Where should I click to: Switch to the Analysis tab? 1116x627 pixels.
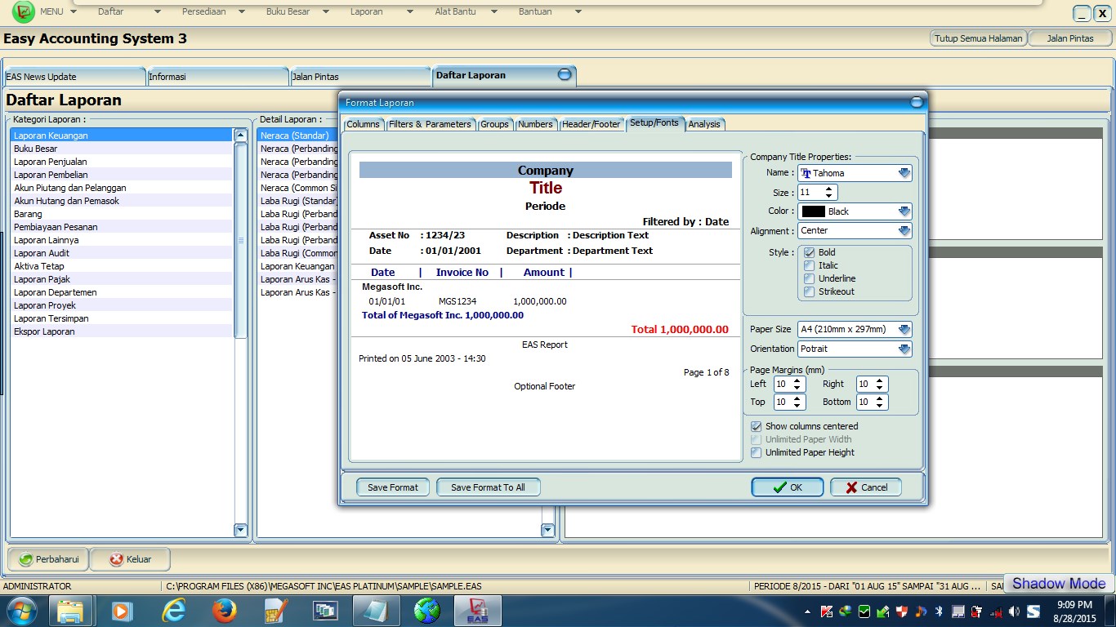coord(704,124)
